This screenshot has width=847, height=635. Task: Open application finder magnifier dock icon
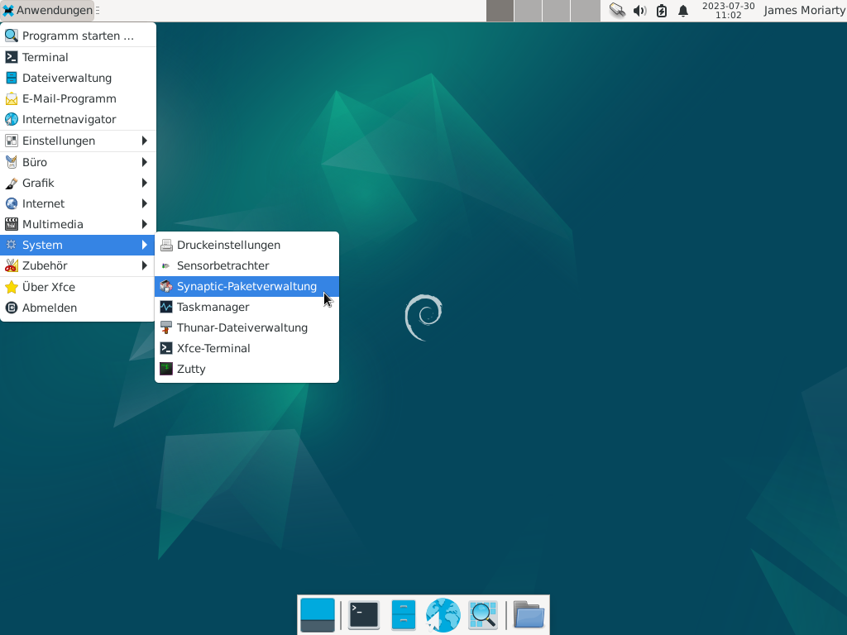pyautogui.click(x=483, y=615)
